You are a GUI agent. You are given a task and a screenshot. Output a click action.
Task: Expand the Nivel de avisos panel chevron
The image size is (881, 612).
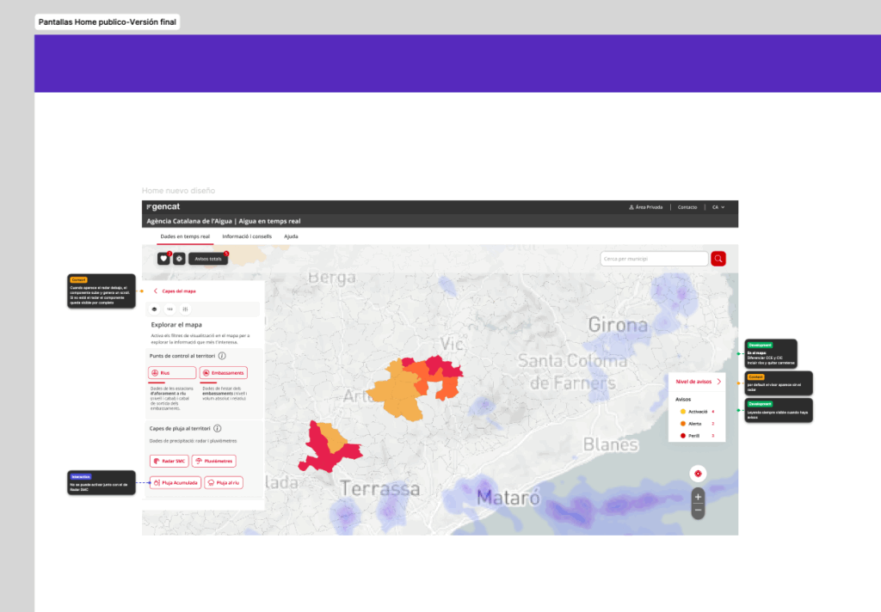[x=718, y=382]
